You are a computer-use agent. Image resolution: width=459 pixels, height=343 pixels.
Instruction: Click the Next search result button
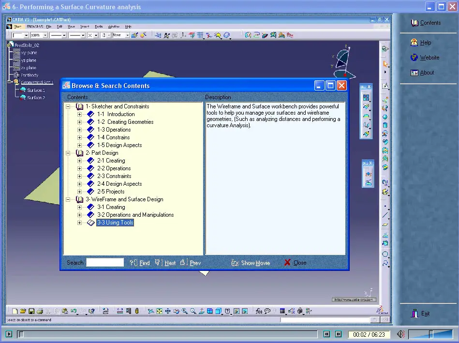coord(165,263)
